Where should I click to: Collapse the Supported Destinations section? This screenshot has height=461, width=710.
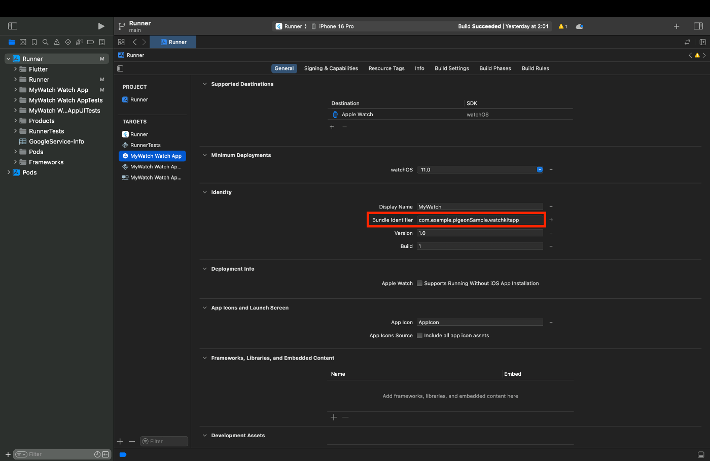click(205, 84)
